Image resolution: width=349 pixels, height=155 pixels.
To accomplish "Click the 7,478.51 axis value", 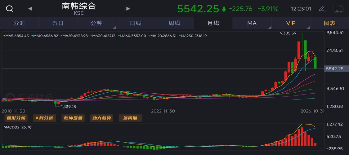I will tap(335, 51).
